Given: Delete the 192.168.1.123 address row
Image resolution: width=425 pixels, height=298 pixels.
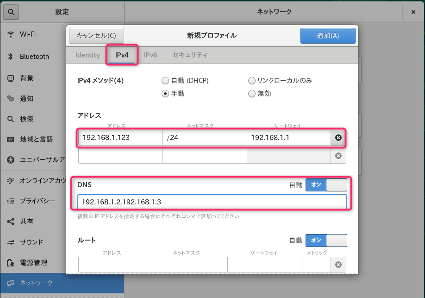Looking at the screenshot, I should pyautogui.click(x=338, y=138).
